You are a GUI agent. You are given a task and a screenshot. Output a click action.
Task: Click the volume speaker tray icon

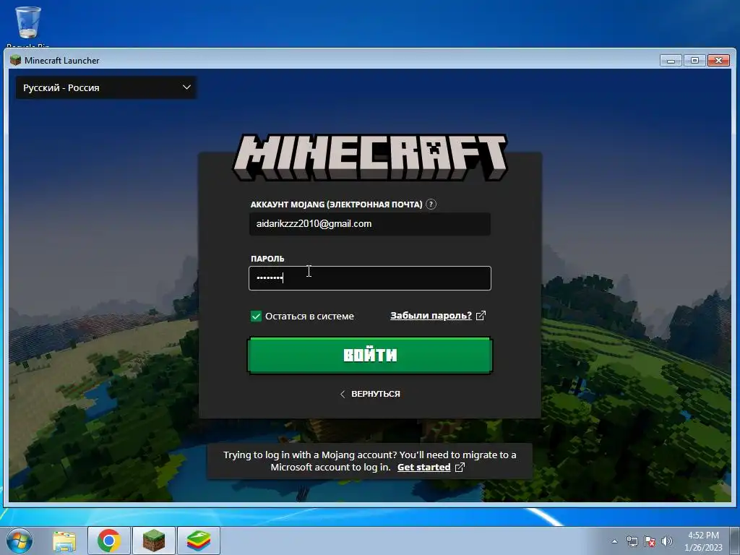point(667,541)
